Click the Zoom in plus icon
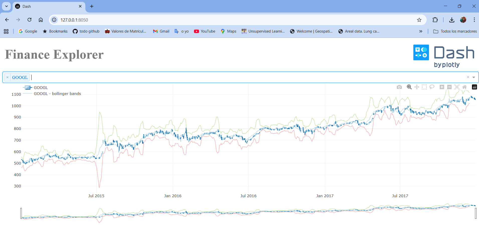This screenshot has width=479, height=226. [442, 87]
